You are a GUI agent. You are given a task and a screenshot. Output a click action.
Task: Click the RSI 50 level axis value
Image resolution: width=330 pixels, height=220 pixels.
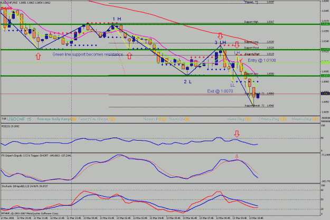tap(322, 138)
